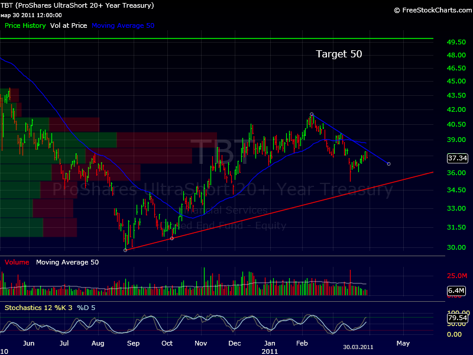Click the 2011 year label on time axis

point(270,351)
